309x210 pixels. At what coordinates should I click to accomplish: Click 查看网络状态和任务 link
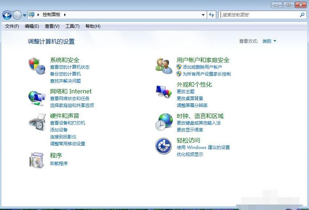pyautogui.click(x=69, y=99)
